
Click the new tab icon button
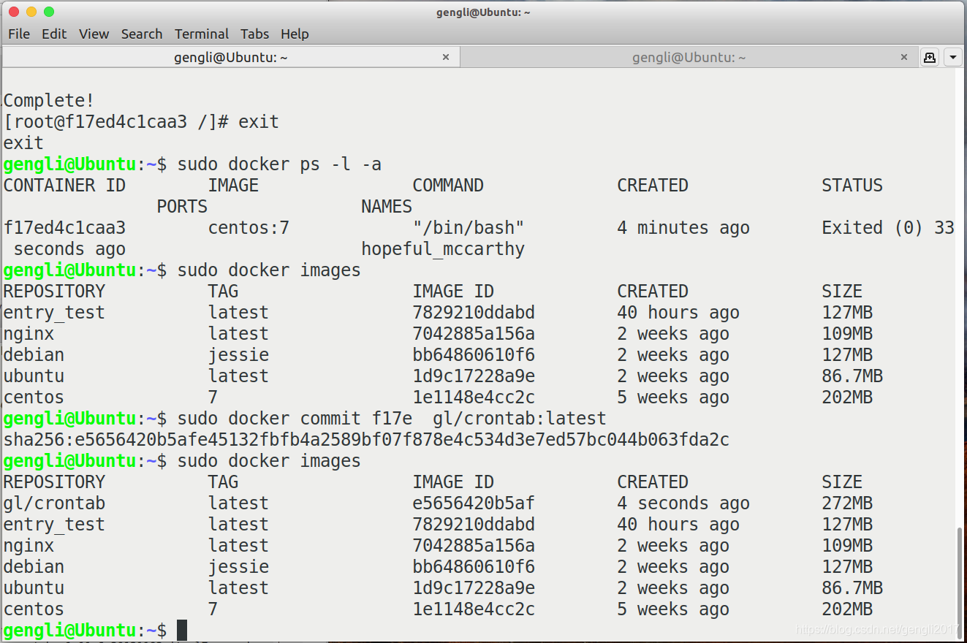(930, 57)
